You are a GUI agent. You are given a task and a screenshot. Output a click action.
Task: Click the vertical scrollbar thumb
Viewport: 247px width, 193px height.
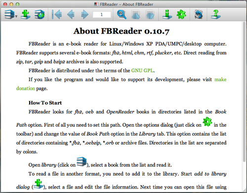[244, 92]
